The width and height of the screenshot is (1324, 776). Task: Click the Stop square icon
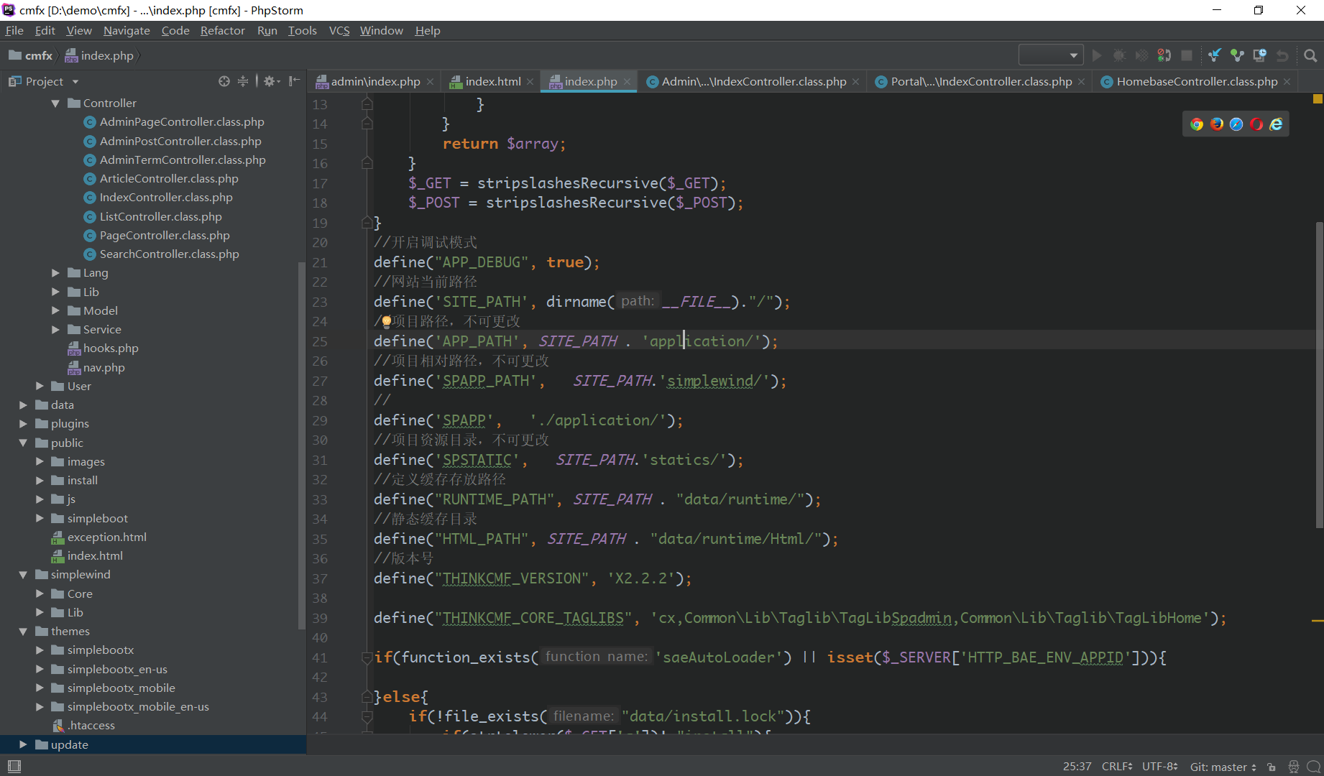pos(1187,55)
